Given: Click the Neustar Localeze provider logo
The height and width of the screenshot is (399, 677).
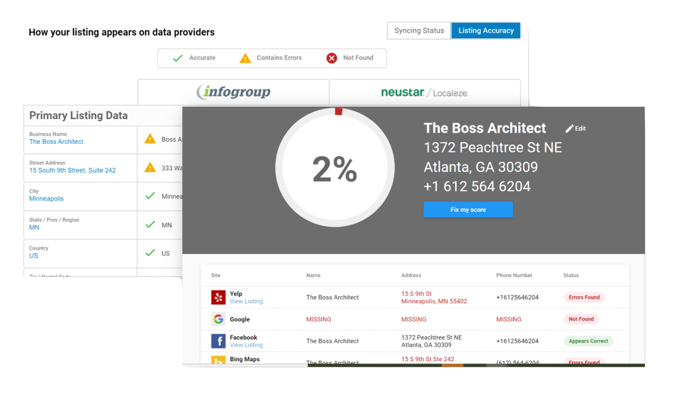Looking at the screenshot, I should click(x=424, y=92).
